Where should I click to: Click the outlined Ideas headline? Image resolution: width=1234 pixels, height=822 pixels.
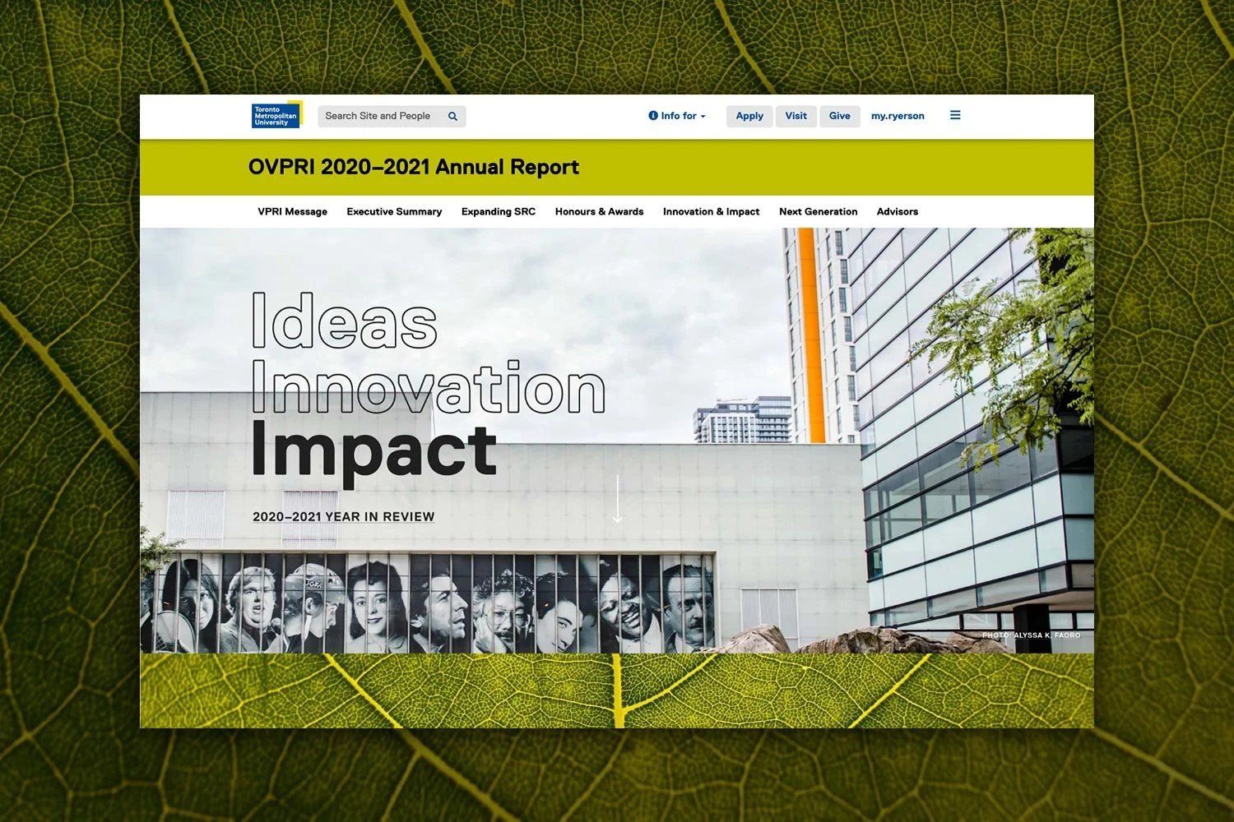(x=345, y=320)
